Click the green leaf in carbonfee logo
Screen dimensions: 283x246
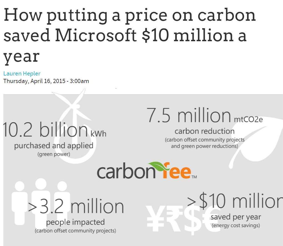tap(158, 167)
